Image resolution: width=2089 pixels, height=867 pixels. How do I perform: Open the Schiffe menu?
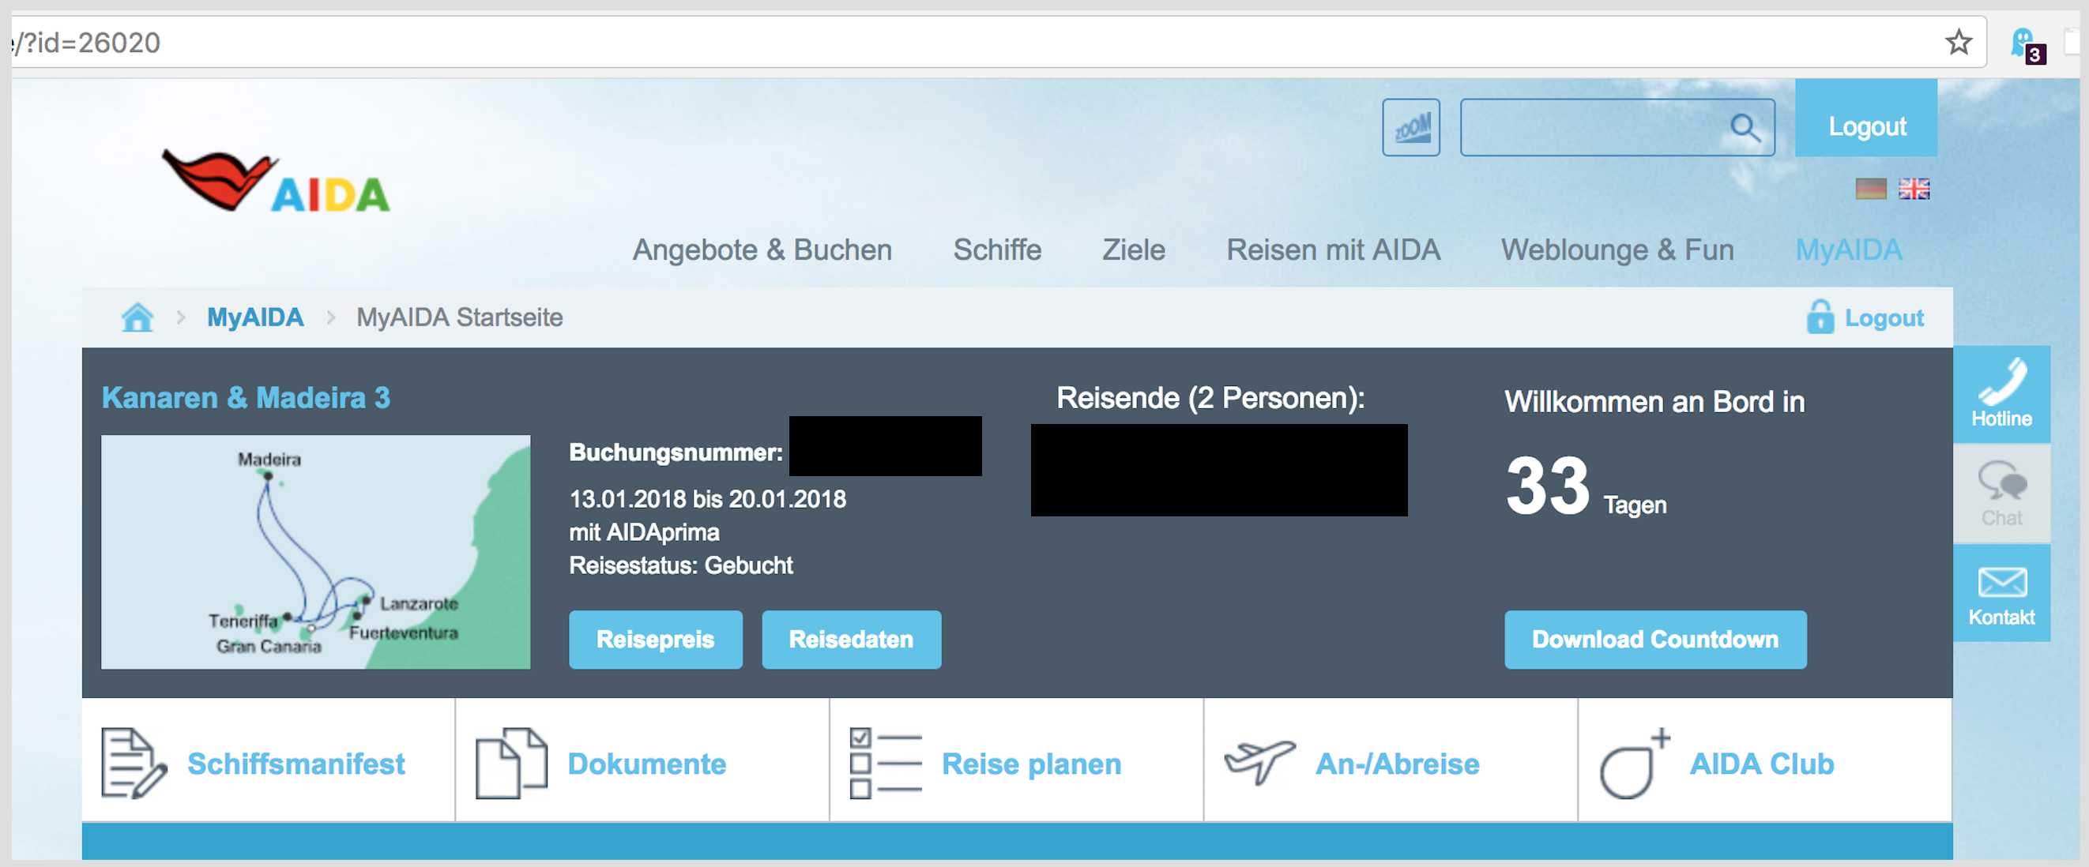[x=996, y=250]
